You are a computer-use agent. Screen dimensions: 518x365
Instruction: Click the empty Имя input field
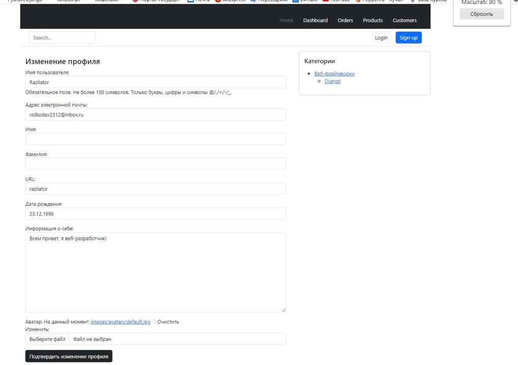coord(155,139)
